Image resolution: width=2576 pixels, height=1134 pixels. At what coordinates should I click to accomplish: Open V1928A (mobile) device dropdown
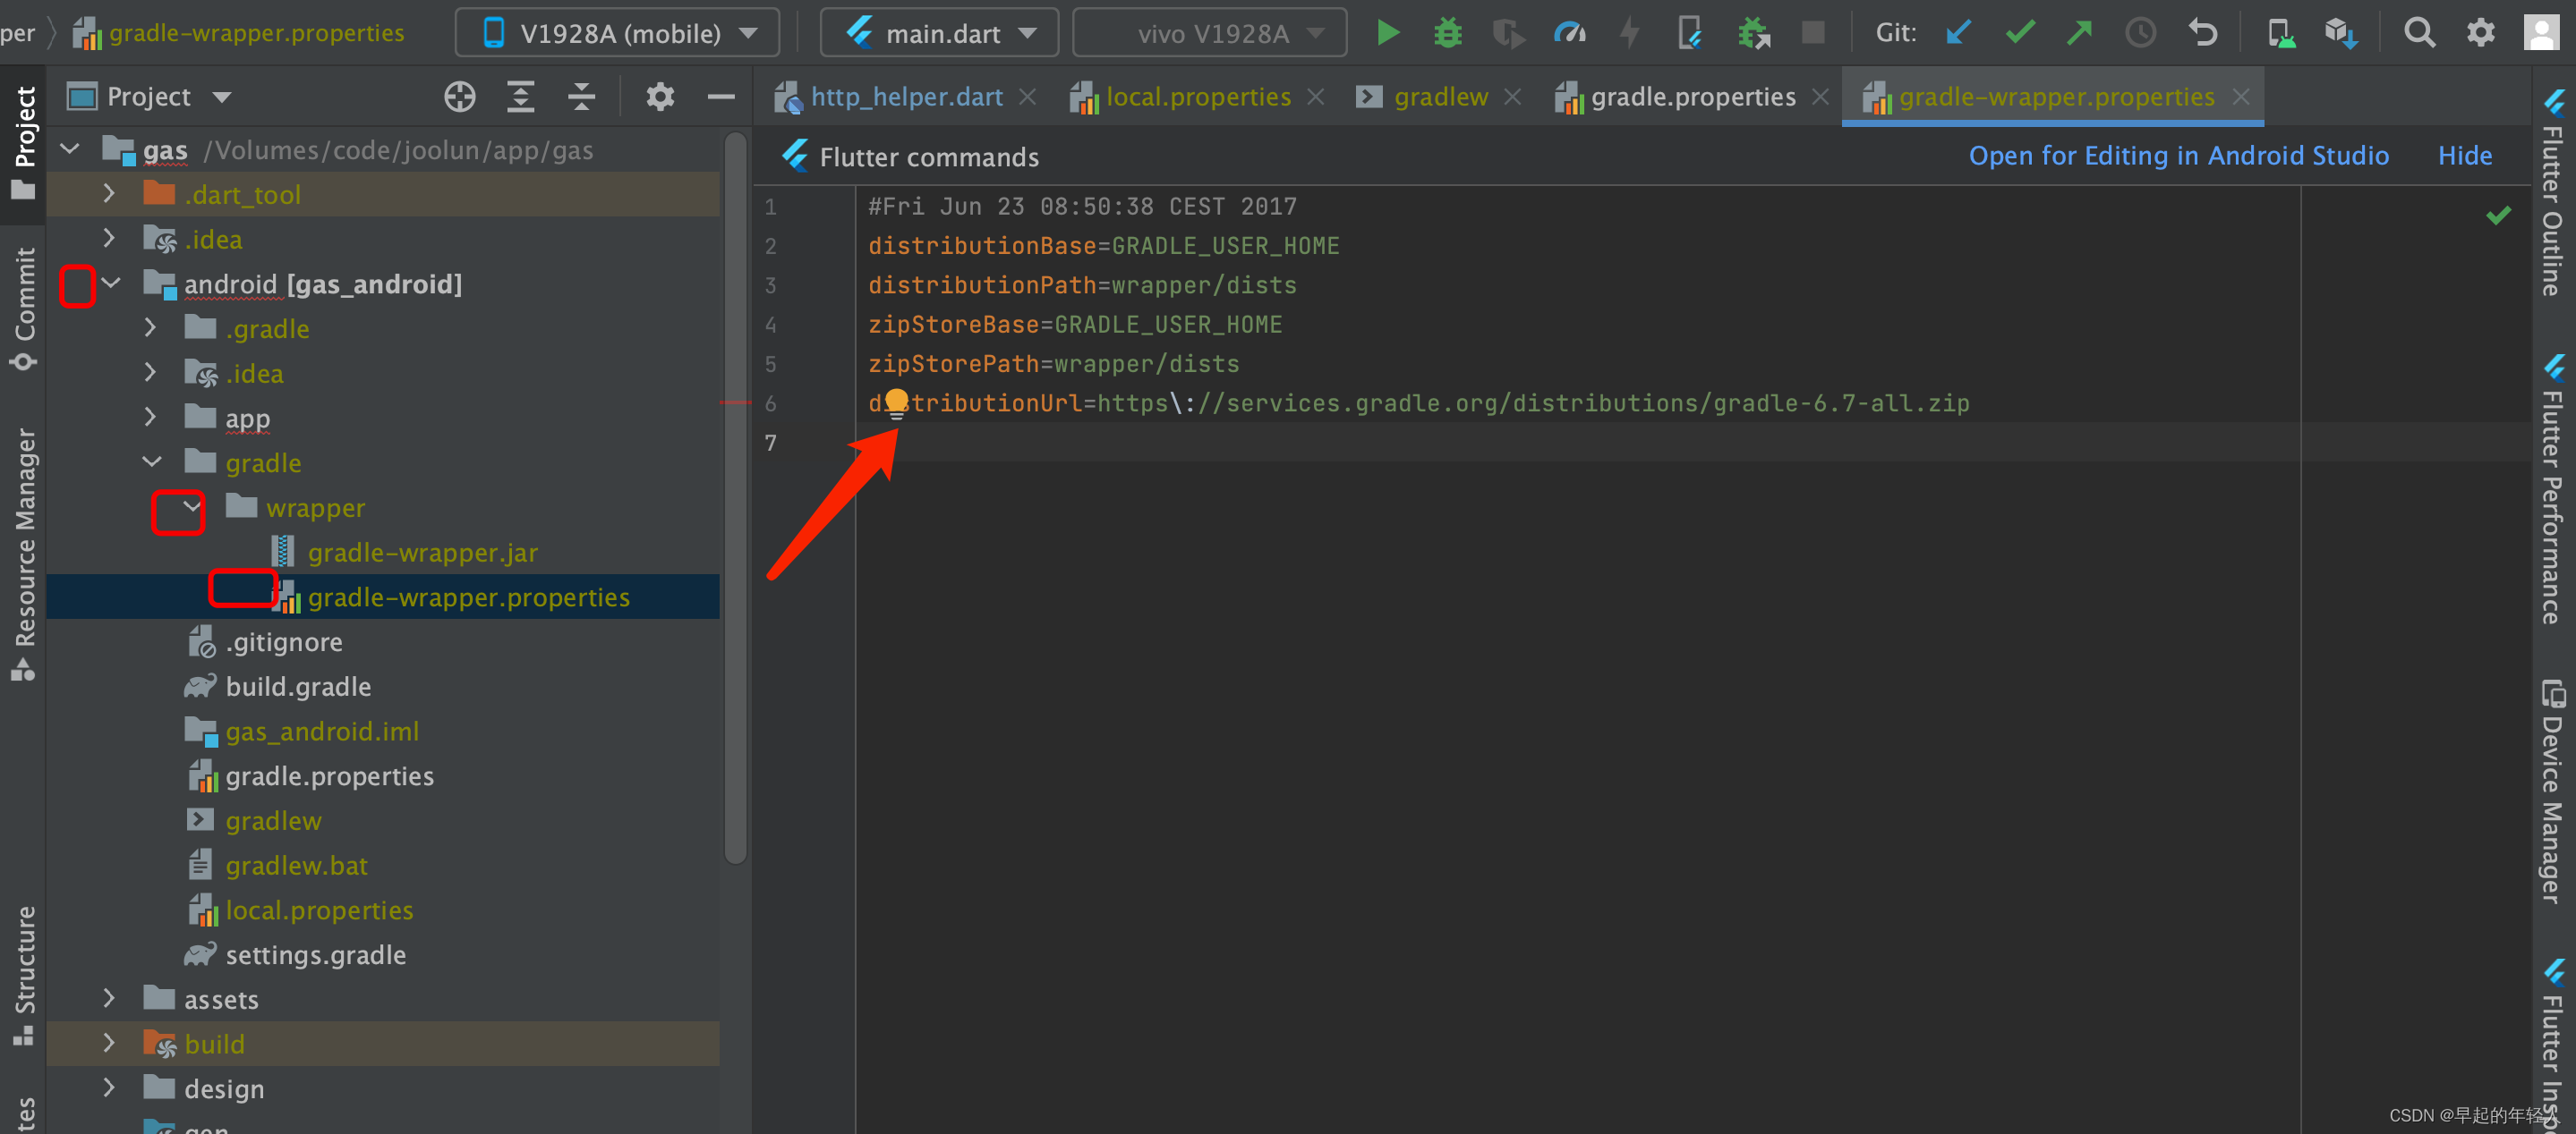pos(617,33)
